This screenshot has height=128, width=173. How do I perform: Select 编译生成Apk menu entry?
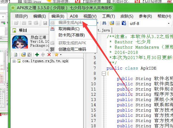70,23
